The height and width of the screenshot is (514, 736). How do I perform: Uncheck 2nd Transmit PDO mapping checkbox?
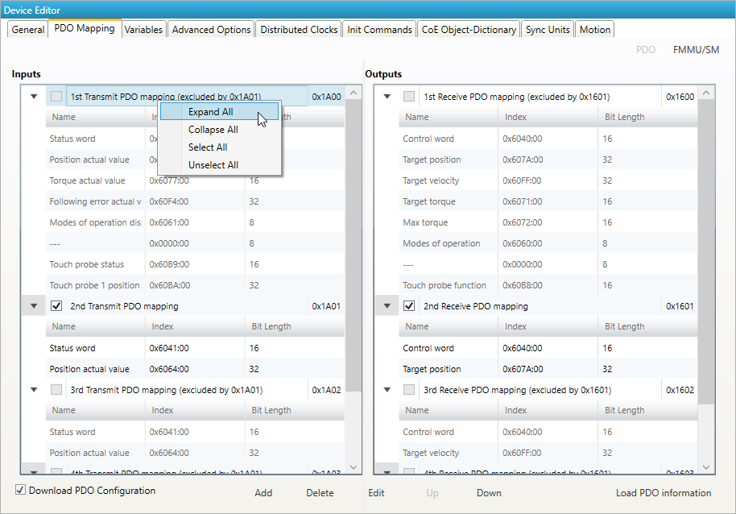56,306
